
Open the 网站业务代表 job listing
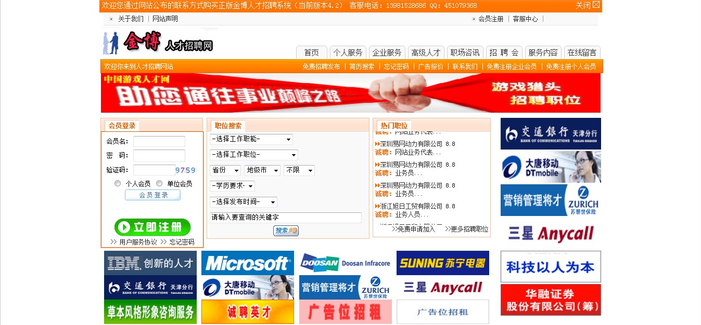pos(418,152)
